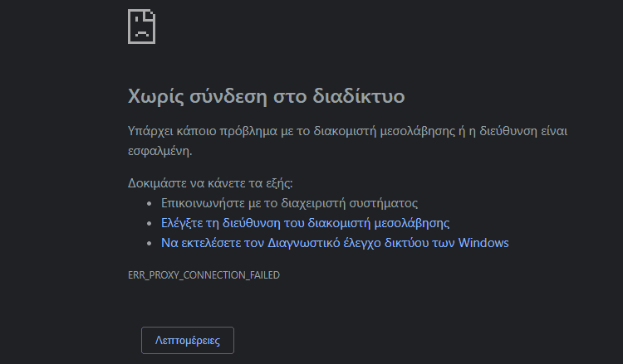The width and height of the screenshot is (623, 364).
Task: Click the frowning mouth on the error icon
Action: point(141,33)
